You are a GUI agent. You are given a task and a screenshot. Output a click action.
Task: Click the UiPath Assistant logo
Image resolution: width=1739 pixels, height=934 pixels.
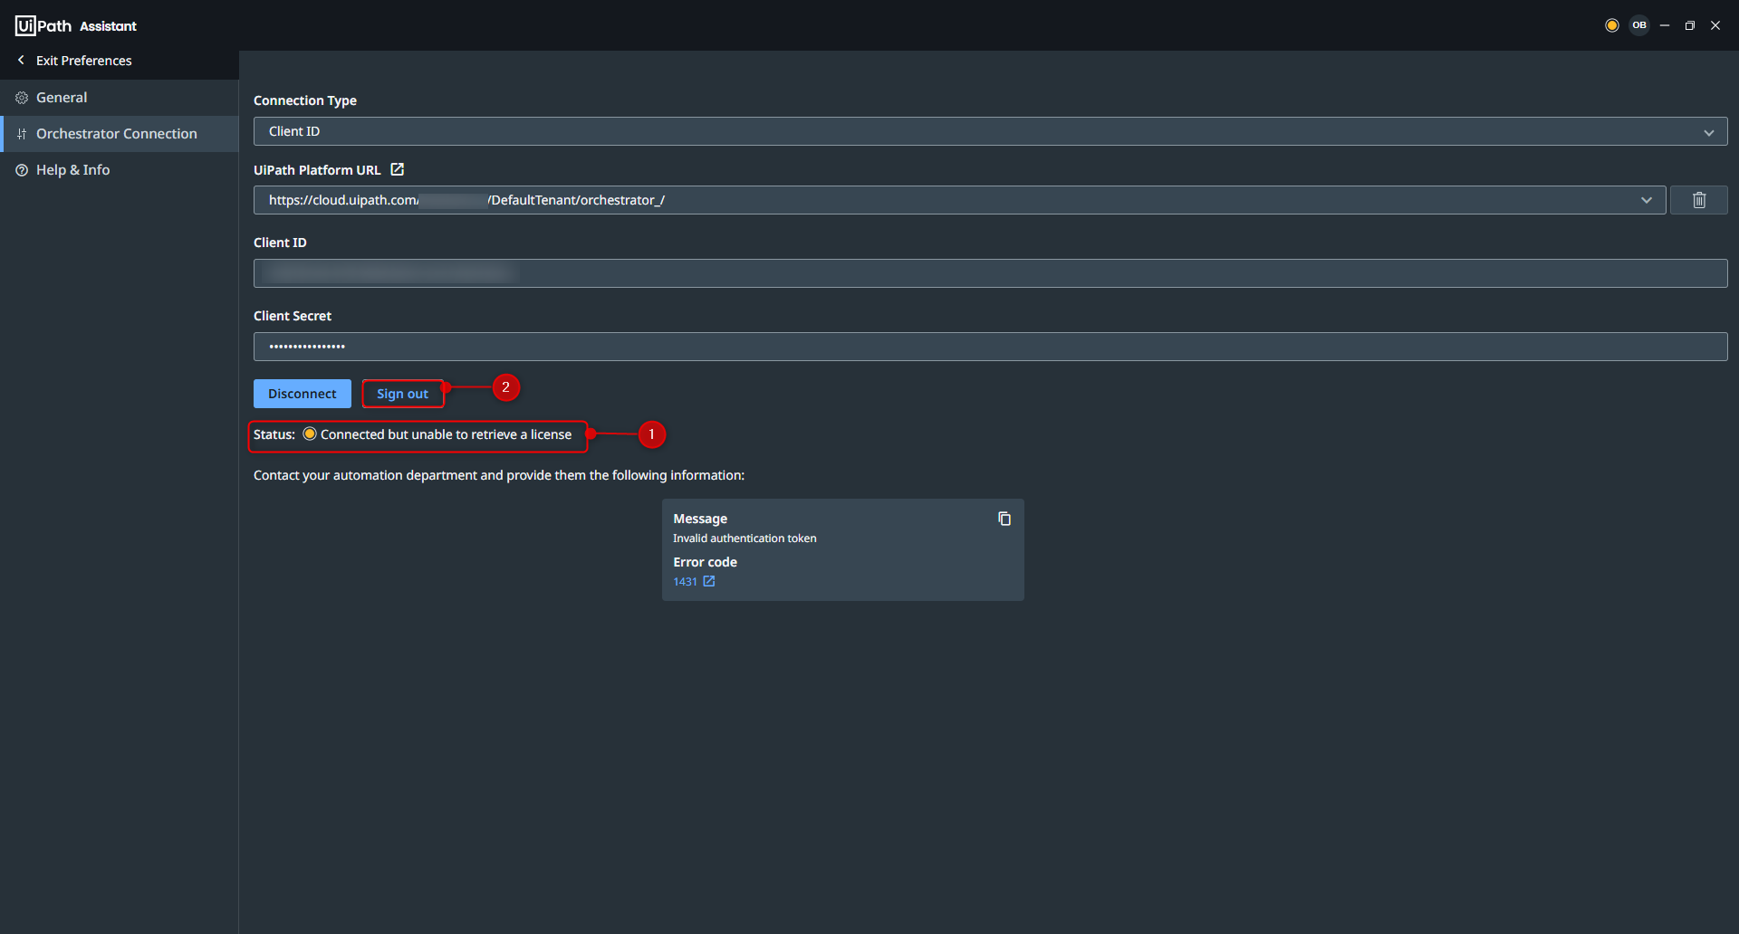point(76,25)
